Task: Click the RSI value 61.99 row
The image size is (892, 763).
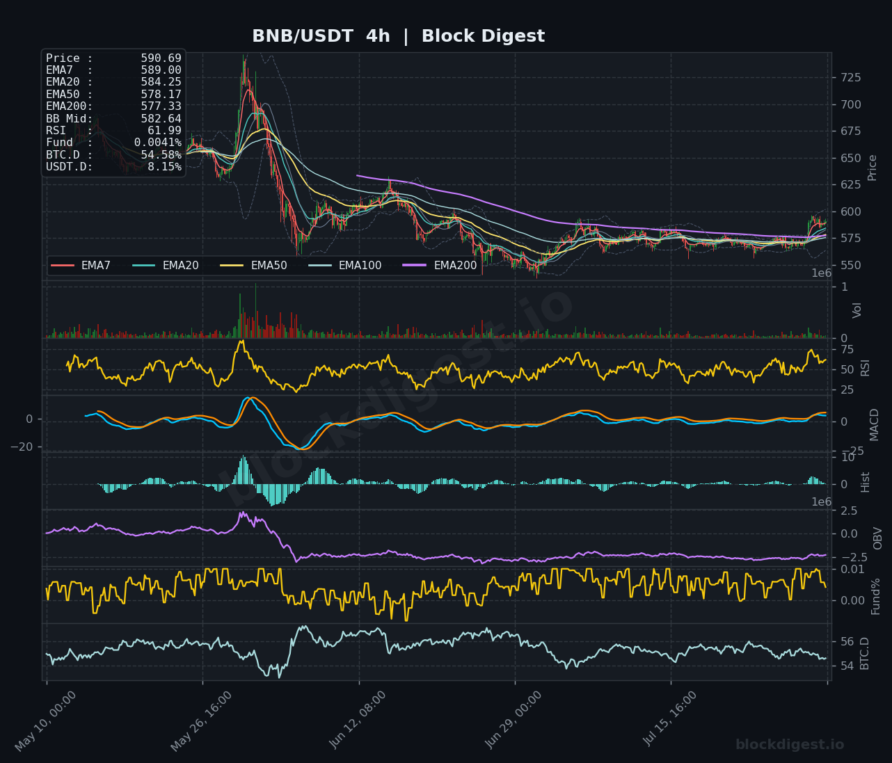Action: pyautogui.click(x=113, y=131)
